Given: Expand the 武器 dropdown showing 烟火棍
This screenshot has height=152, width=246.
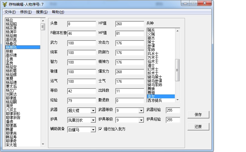Looking at the screenshot, I should (93, 111).
